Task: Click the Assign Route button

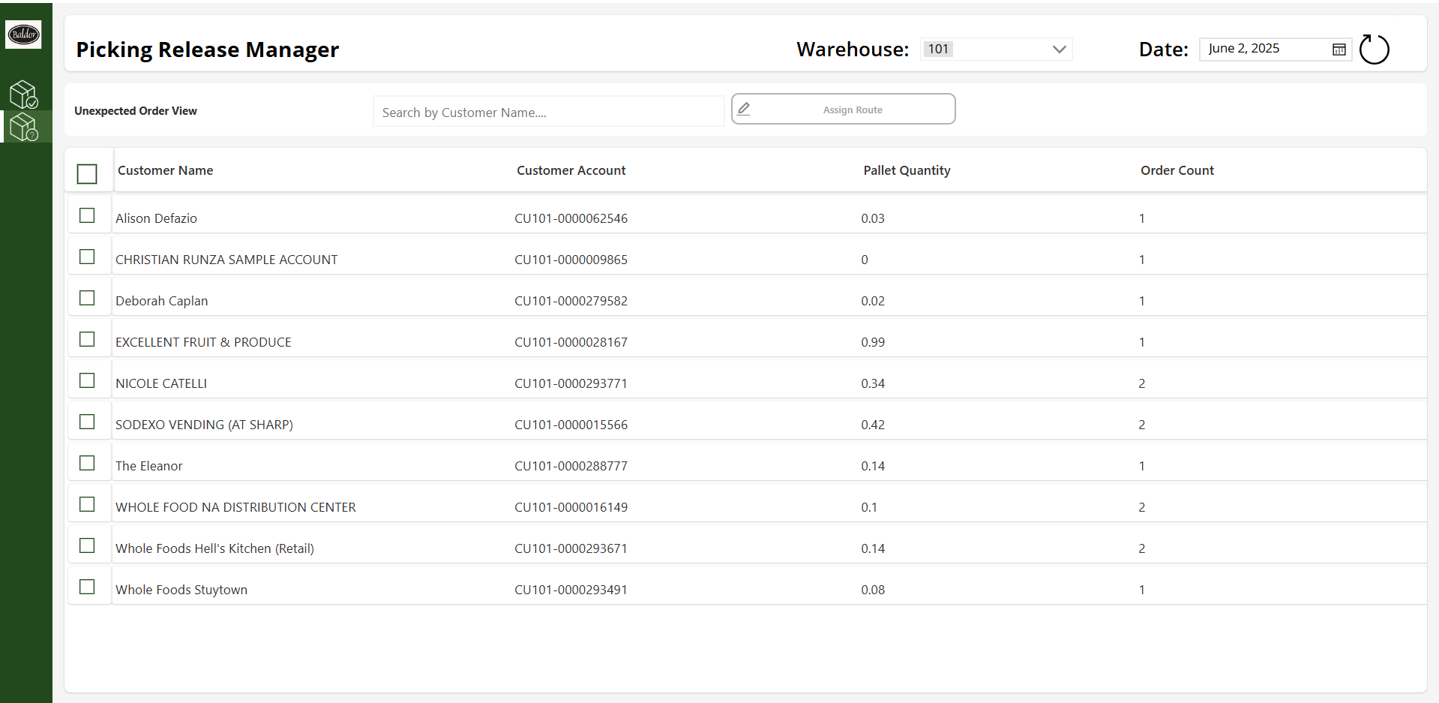Action: pyautogui.click(x=843, y=109)
